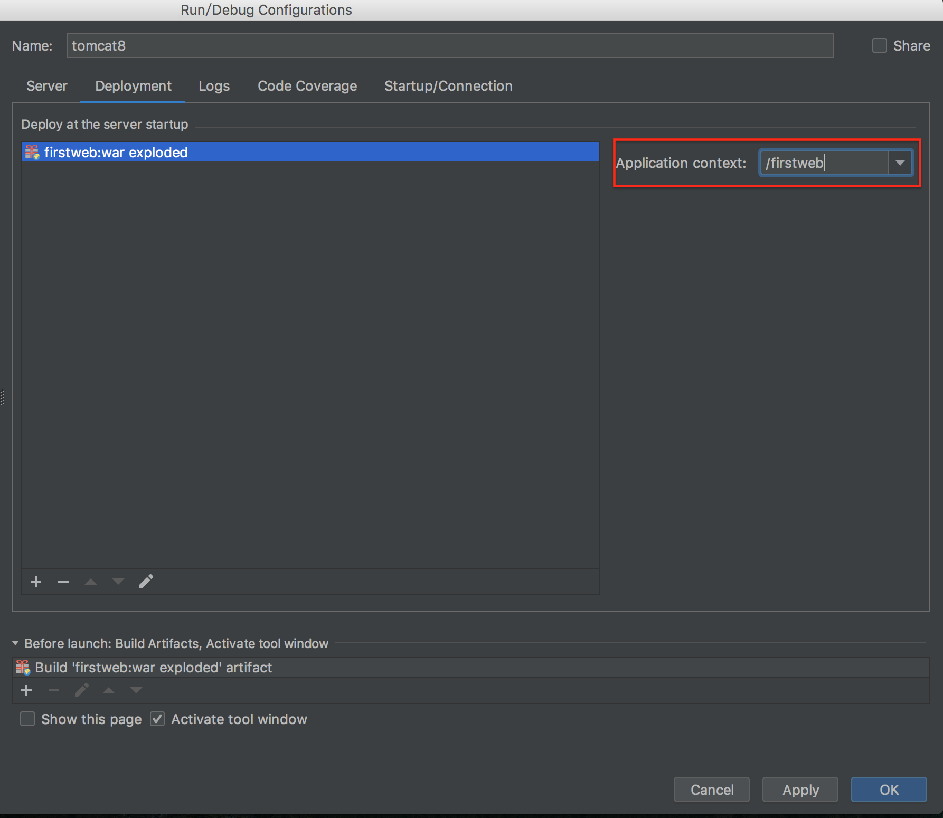Screen dimensions: 943x818
Task: Remove the selected deployment artifact
Action: pos(63,582)
